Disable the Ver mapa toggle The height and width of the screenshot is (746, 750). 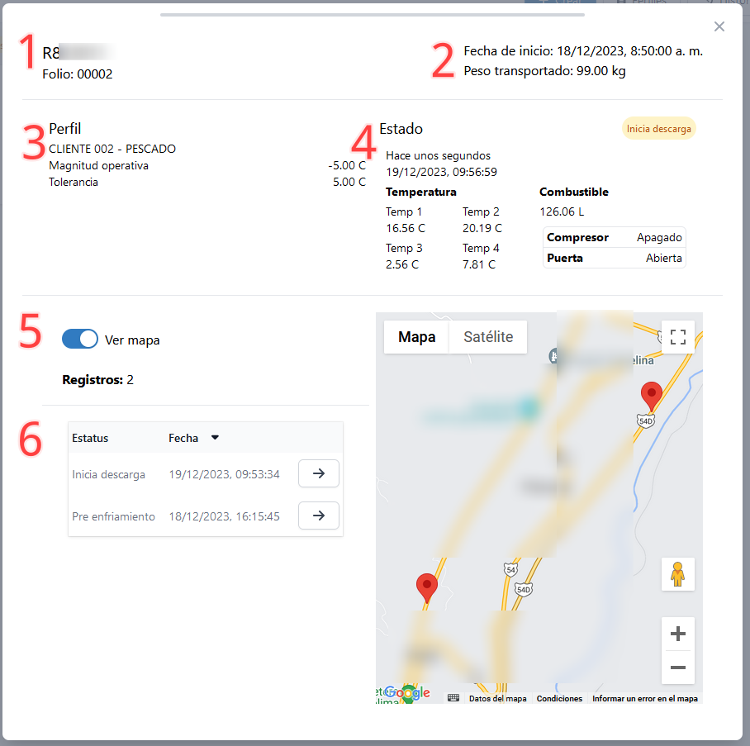point(79,339)
